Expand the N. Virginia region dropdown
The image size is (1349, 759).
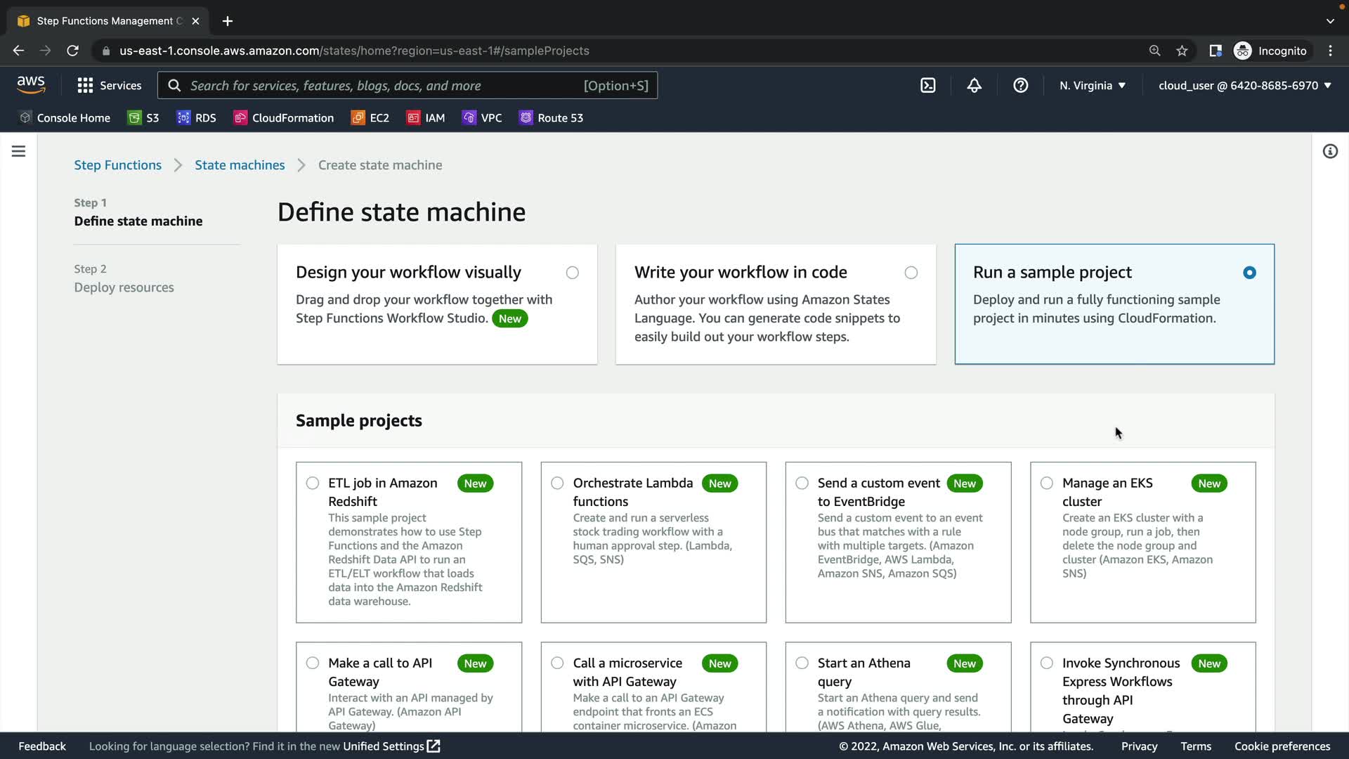coord(1093,86)
